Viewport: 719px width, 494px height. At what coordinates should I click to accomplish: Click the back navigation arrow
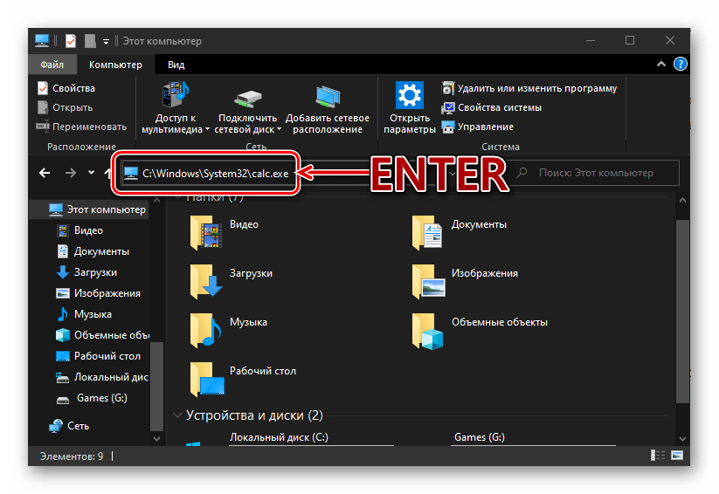[45, 173]
